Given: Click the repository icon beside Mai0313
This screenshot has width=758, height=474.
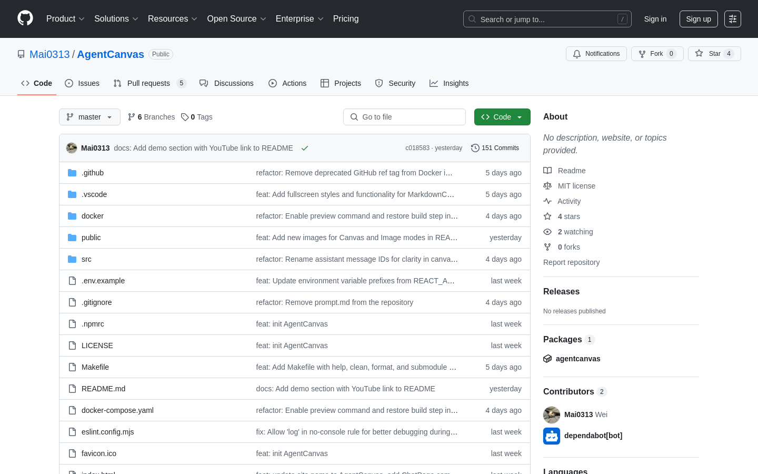Looking at the screenshot, I should click(x=21, y=54).
